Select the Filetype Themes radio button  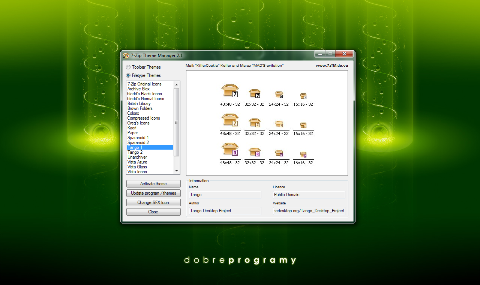129,75
